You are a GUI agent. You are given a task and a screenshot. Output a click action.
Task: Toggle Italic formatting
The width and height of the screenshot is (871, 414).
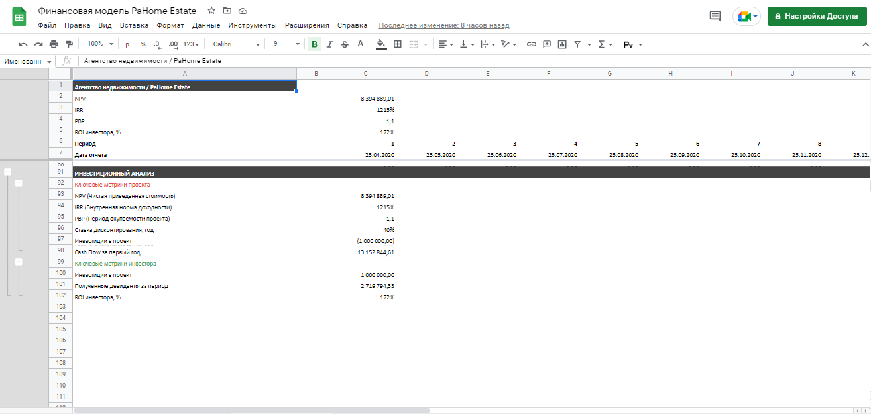(329, 44)
